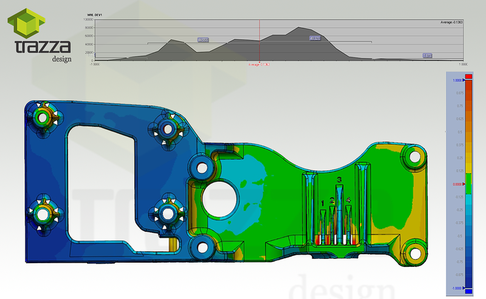The height and width of the screenshot is (299, 486).
Task: Click the red maximum swatch atop color bar
Action: click(x=468, y=76)
